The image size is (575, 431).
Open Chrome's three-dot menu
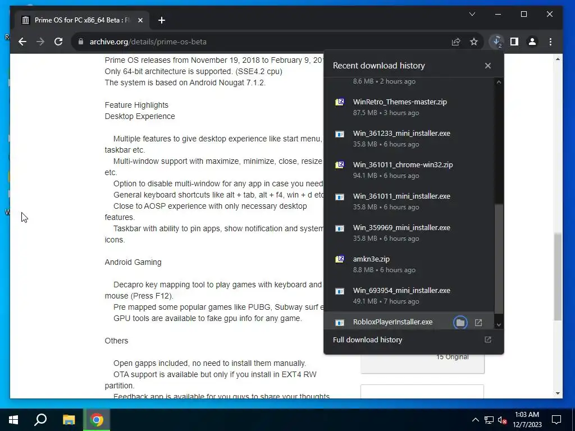(550, 42)
